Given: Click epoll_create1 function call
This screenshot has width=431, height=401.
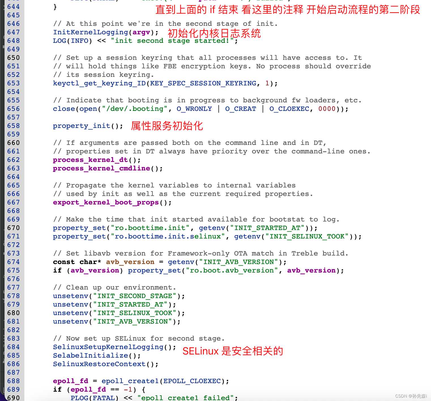Looking at the screenshot, I should tap(130, 381).
